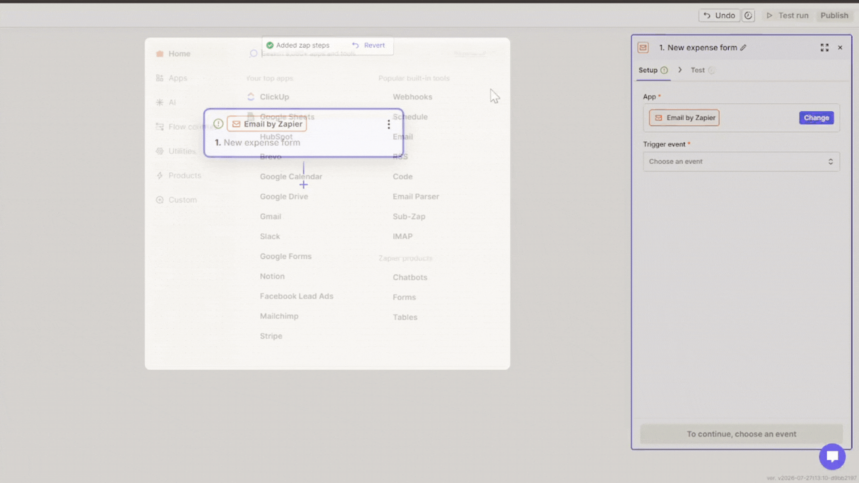The image size is (859, 483).
Task: Select Gmail app
Action: [270, 216]
